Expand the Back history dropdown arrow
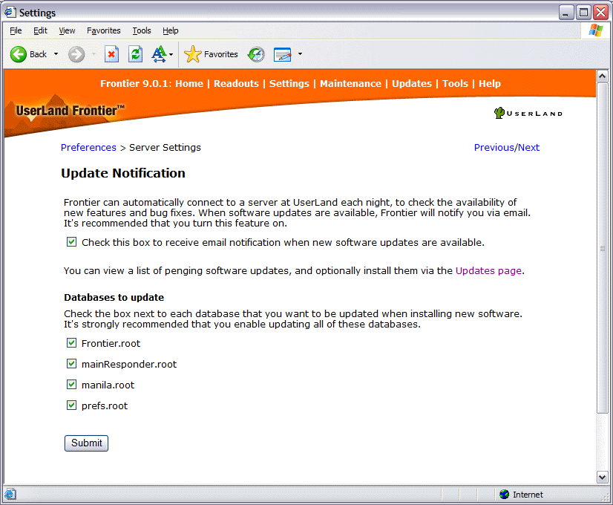The height and width of the screenshot is (505, 613). (56, 54)
